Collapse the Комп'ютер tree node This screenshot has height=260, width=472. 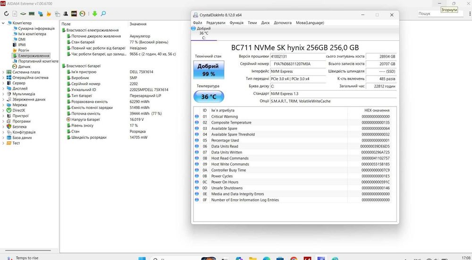click(x=3, y=23)
